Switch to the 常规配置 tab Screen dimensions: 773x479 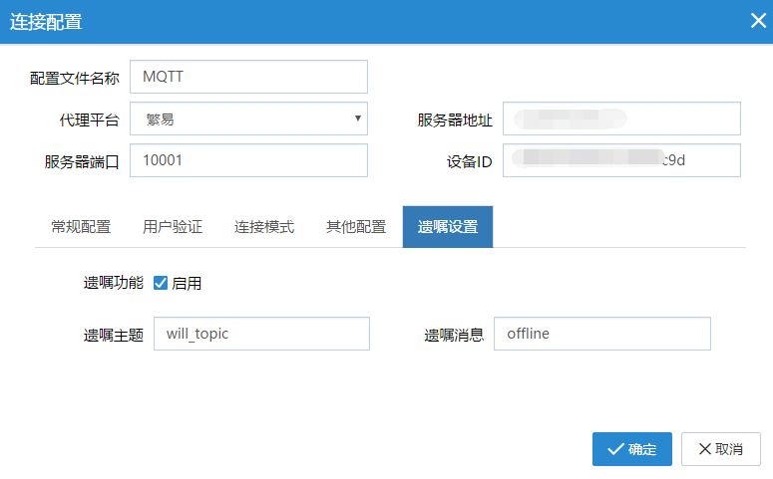pos(81,226)
